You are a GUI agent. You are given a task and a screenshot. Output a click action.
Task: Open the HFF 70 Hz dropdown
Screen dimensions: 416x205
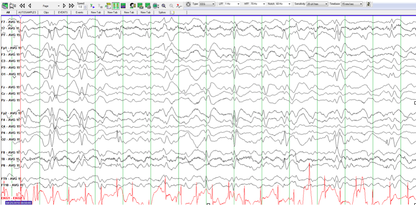coord(258,4)
